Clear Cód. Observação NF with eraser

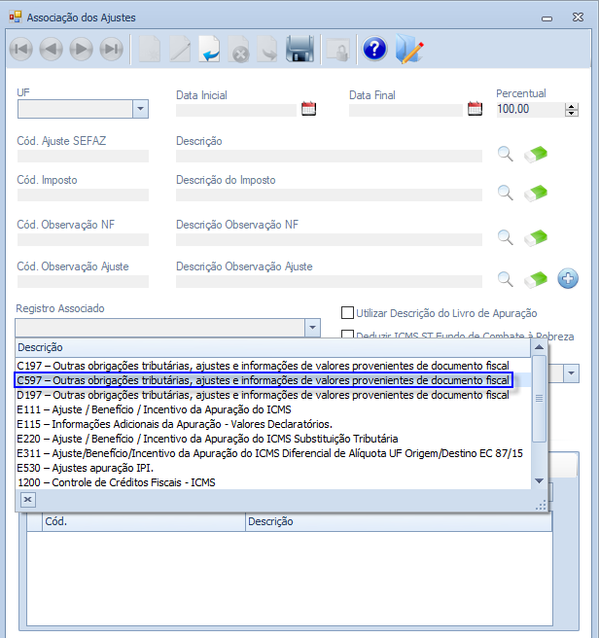click(536, 238)
